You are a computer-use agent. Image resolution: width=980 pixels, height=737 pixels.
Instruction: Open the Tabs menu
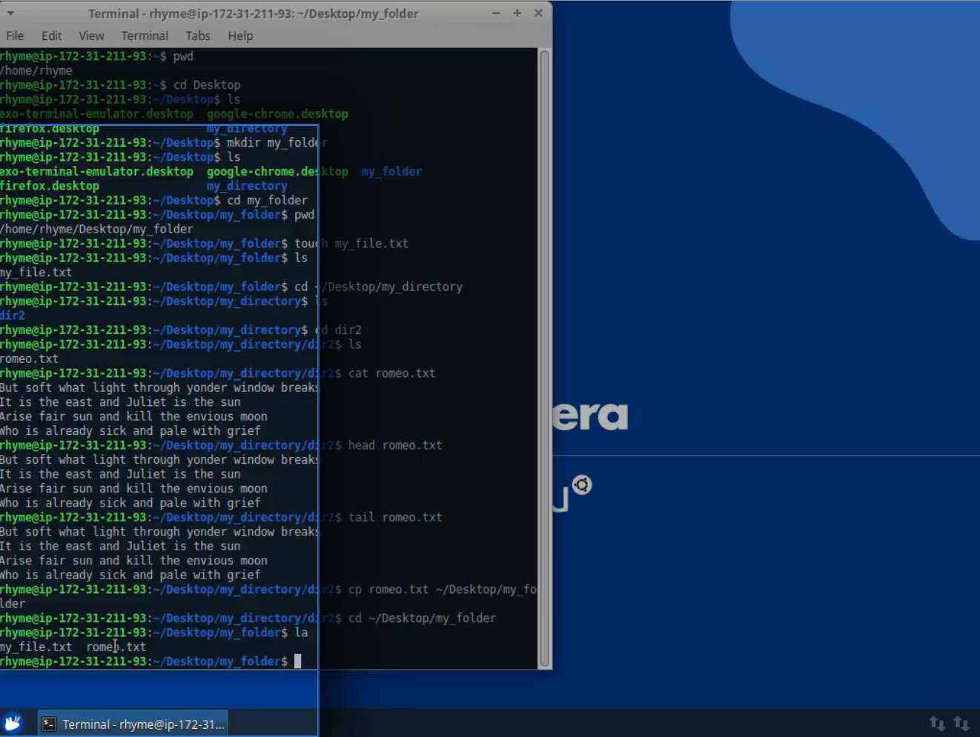198,36
